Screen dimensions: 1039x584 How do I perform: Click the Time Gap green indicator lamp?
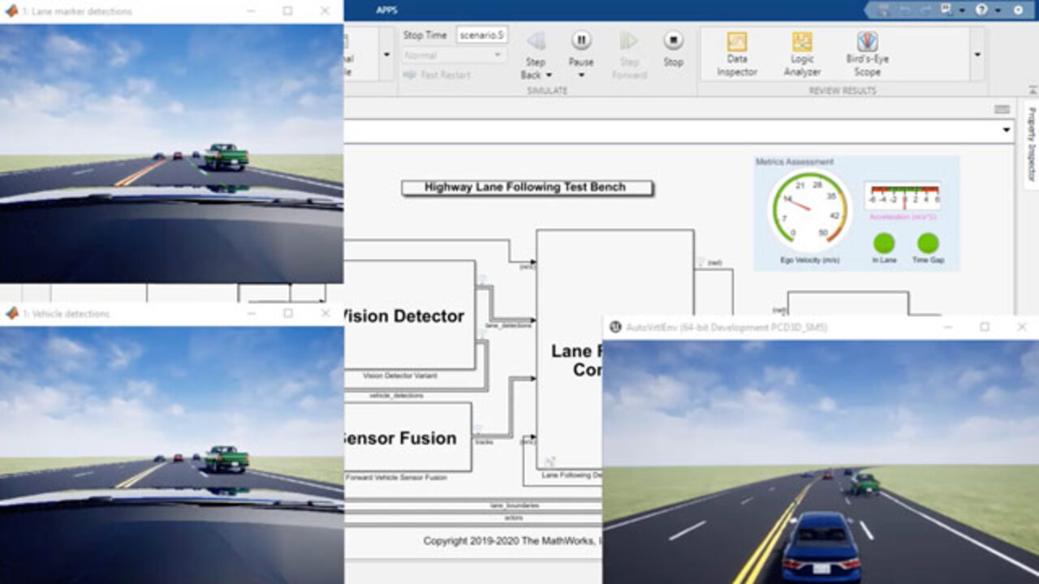tap(927, 243)
